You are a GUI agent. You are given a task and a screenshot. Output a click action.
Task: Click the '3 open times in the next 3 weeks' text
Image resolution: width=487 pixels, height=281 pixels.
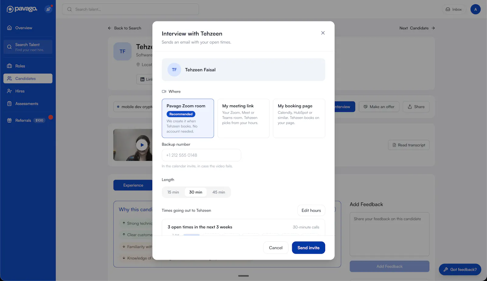(200, 227)
